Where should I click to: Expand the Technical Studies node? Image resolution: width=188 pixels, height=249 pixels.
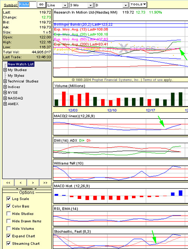point(5,81)
